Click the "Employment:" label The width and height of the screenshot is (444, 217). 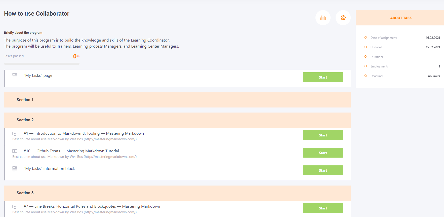(379, 66)
